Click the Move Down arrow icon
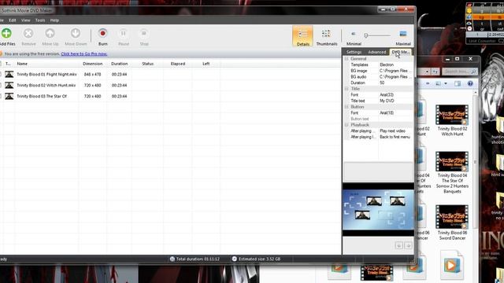 (x=76, y=33)
